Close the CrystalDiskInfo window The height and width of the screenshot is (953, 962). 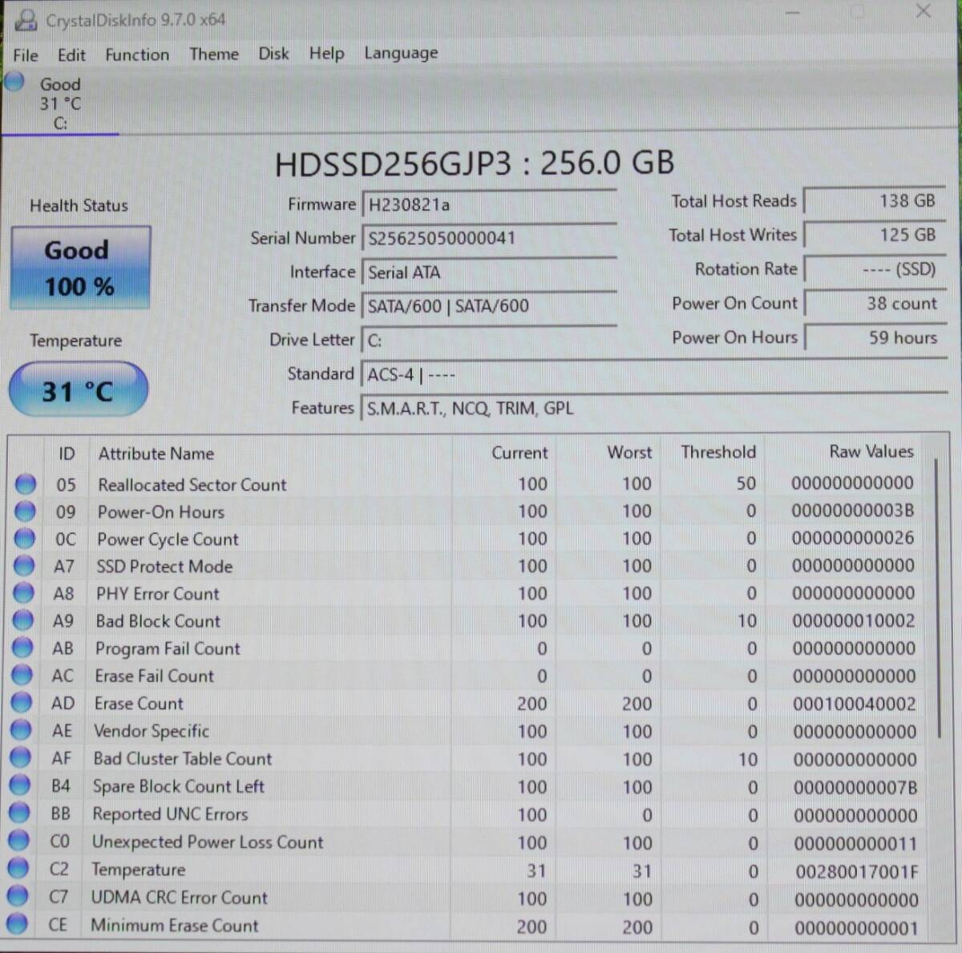tap(924, 11)
